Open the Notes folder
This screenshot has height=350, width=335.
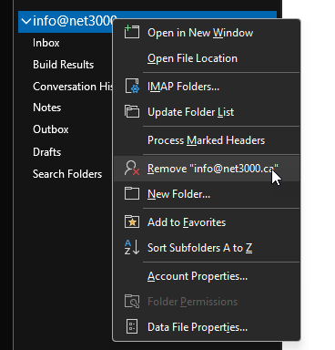point(47,108)
